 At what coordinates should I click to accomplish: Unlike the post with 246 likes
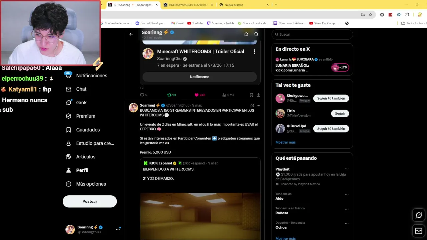click(x=200, y=95)
